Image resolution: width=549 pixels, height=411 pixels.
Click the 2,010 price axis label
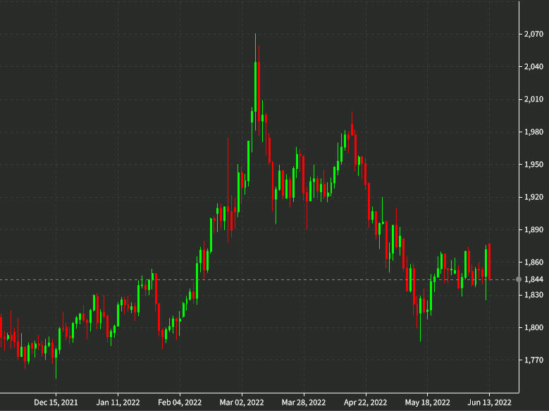533,99
